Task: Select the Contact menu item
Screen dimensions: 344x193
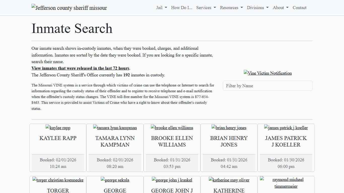Action: pyautogui.click(x=299, y=8)
